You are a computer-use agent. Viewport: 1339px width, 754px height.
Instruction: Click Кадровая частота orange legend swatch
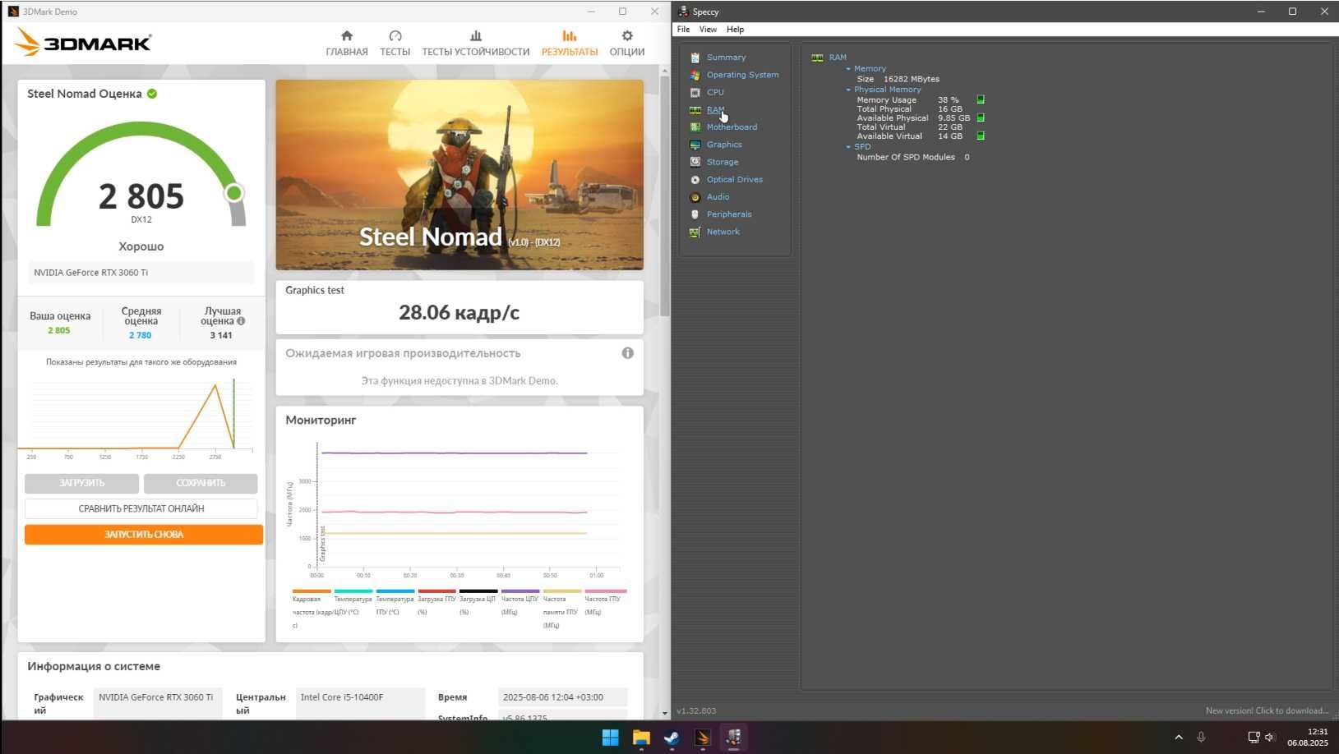pyautogui.click(x=312, y=591)
